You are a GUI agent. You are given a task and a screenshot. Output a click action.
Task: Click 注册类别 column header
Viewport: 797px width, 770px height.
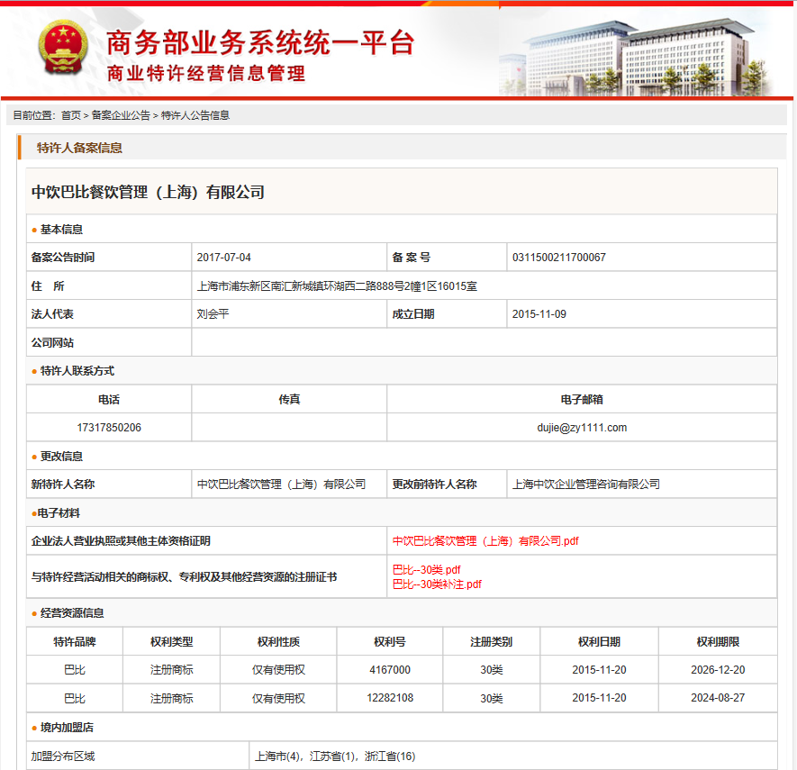point(491,641)
